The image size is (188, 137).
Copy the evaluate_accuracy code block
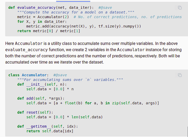(x=179, y=8)
